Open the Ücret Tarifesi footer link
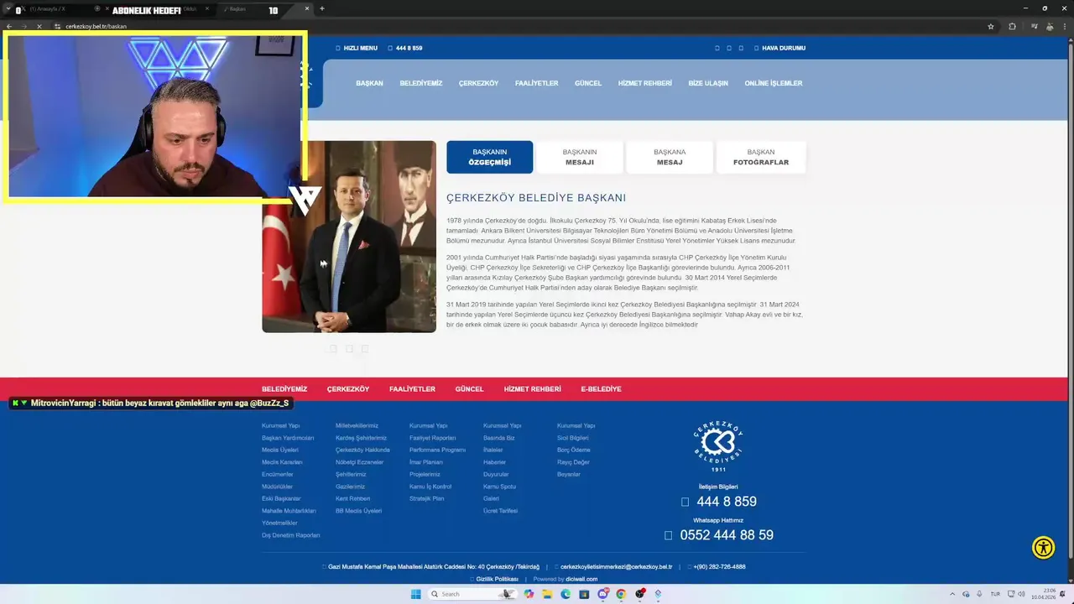1074x604 pixels. (x=500, y=511)
